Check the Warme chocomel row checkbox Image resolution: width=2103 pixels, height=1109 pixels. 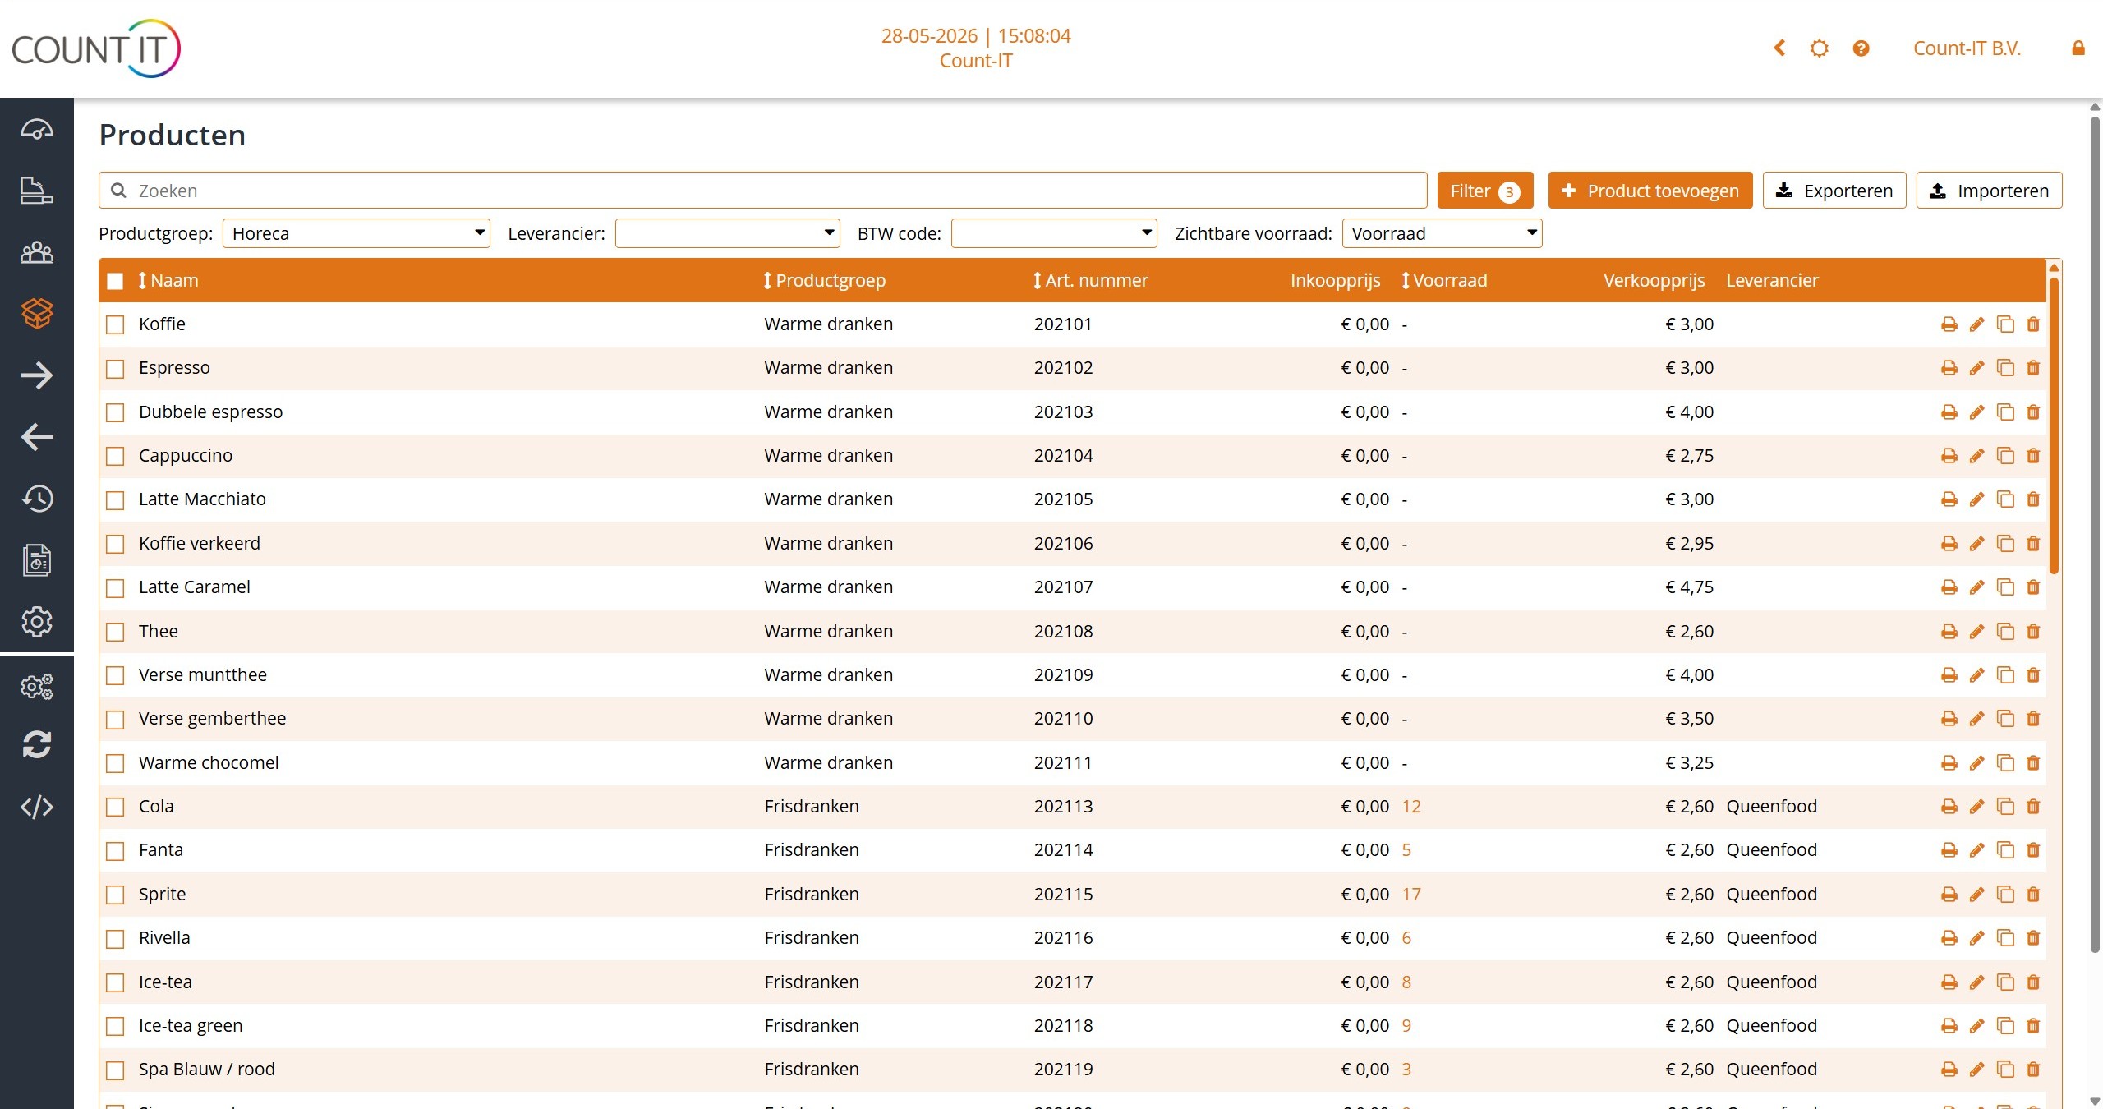click(x=115, y=763)
